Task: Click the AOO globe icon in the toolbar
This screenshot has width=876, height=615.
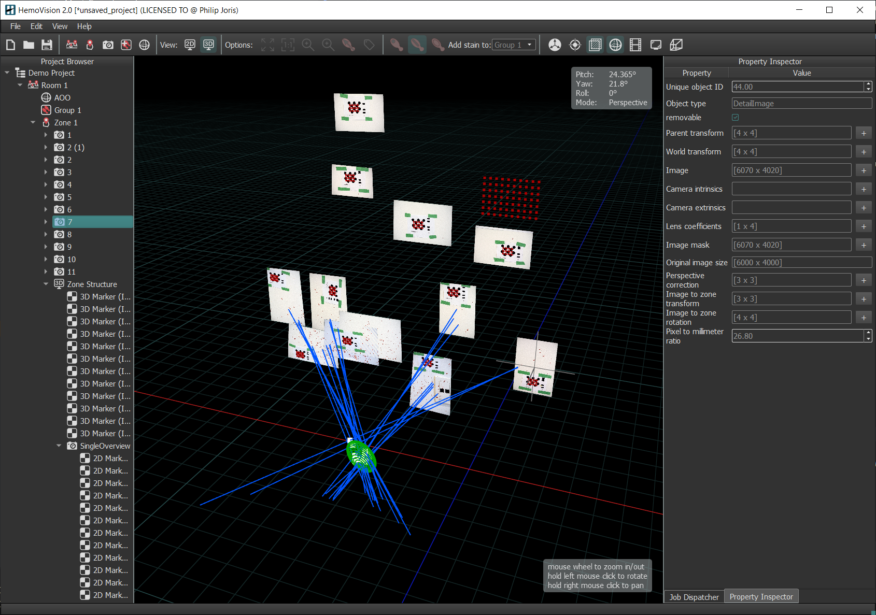Action: (144, 45)
